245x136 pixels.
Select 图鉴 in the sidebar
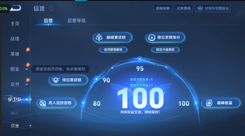[x=15, y=69]
